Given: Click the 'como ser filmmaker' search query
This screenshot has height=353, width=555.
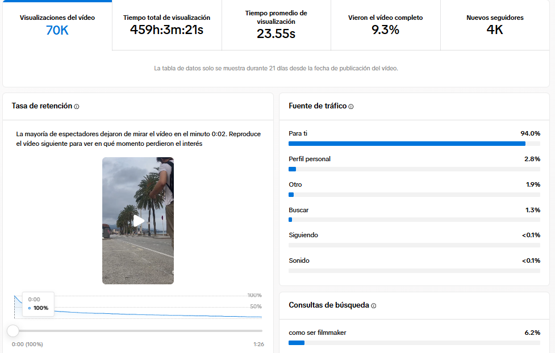Looking at the screenshot, I should tap(318, 333).
